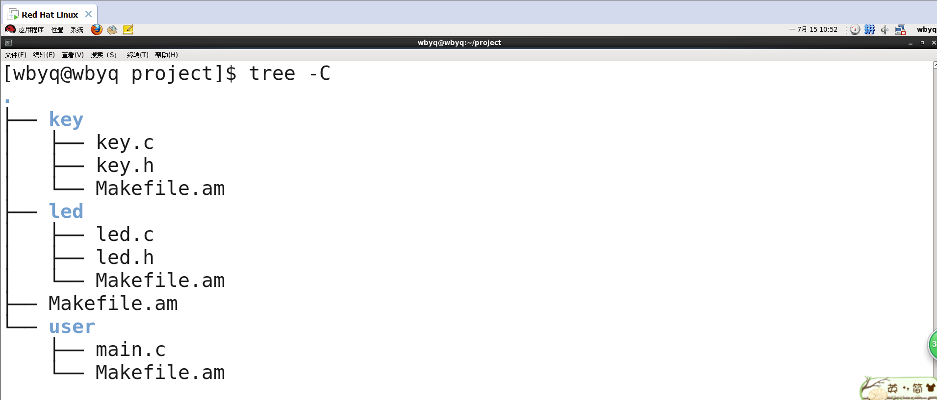Viewport: 937px width, 400px height.
Task: Click the date and time display
Action: tap(813, 29)
